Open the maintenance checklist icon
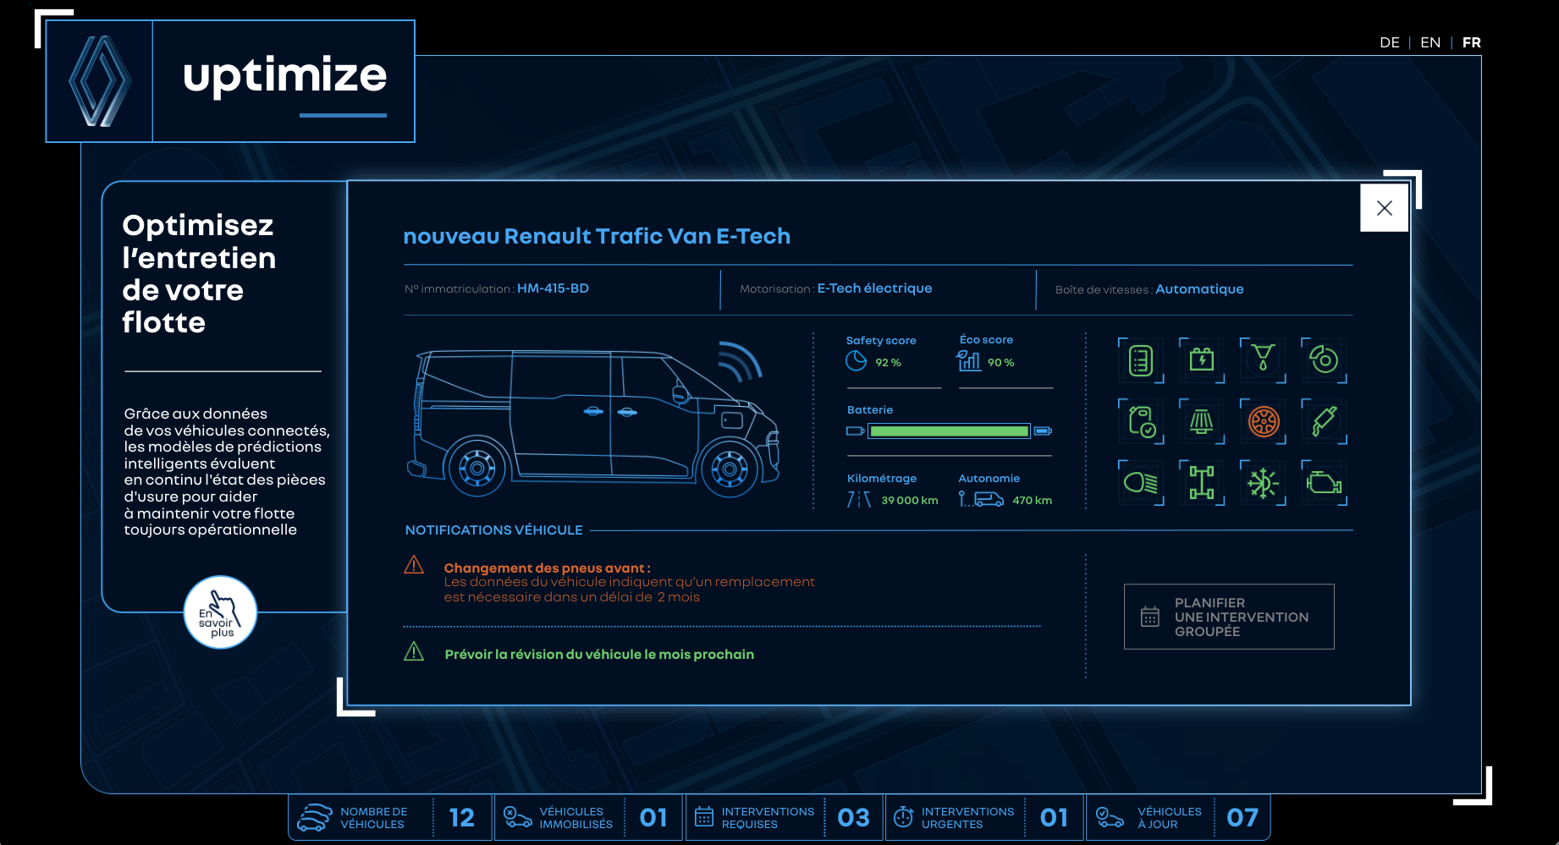Screen dimensions: 1559x845 [x=1141, y=360]
